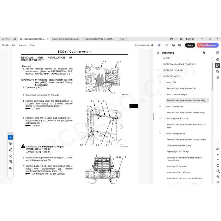Select the add text box tool

(x=10, y=162)
